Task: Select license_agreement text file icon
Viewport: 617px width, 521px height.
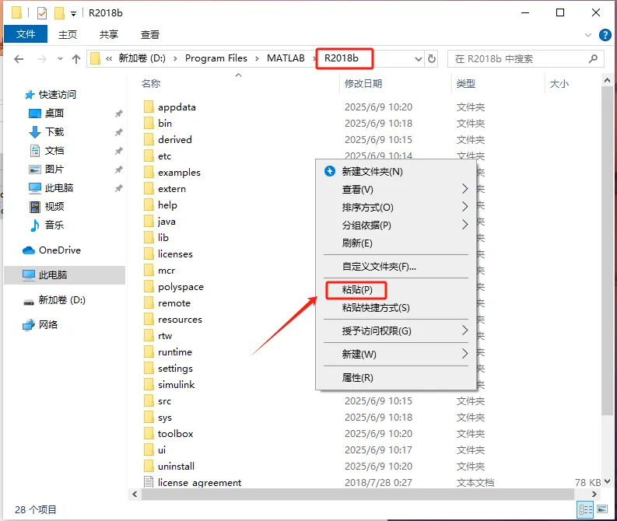Action: [149, 482]
